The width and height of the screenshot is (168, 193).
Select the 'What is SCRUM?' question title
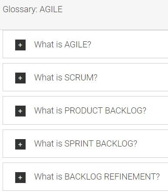point(66,77)
